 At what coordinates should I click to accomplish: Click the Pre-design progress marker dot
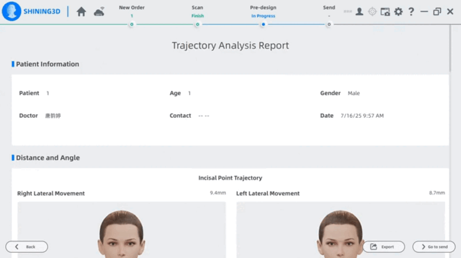[x=263, y=24]
